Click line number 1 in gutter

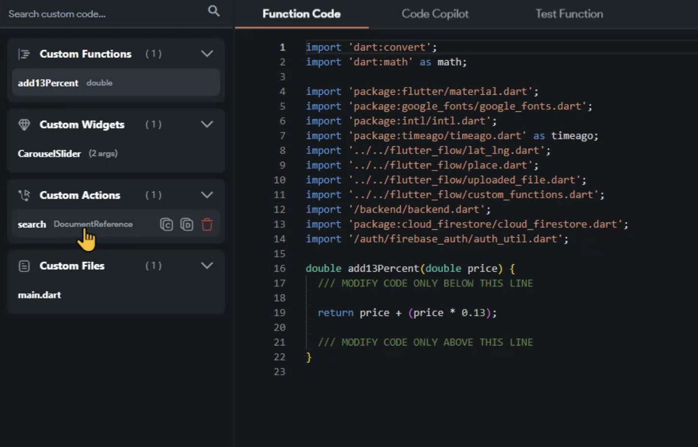tap(282, 47)
